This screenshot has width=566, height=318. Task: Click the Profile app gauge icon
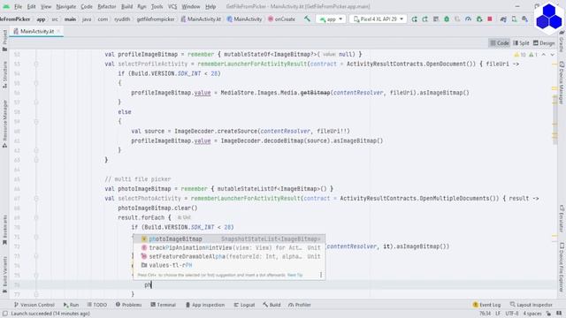coord(468,19)
